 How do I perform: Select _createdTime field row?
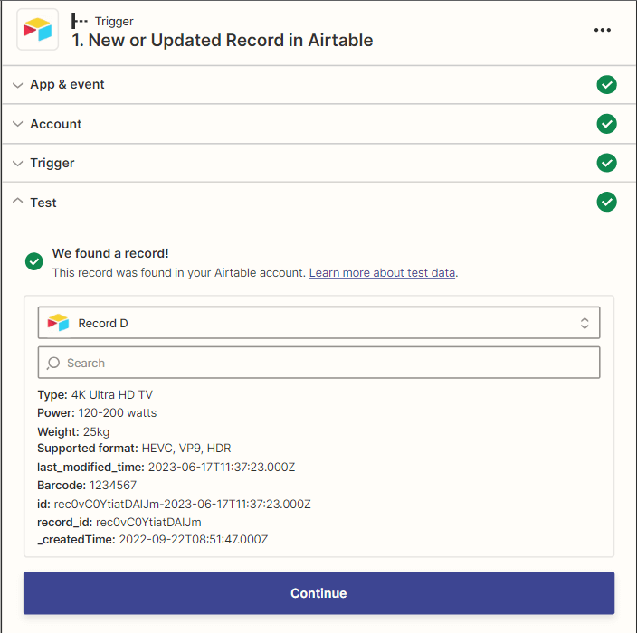coord(153,540)
